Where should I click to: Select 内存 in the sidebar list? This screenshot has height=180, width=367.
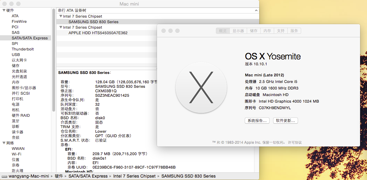pyautogui.click(x=16, y=82)
